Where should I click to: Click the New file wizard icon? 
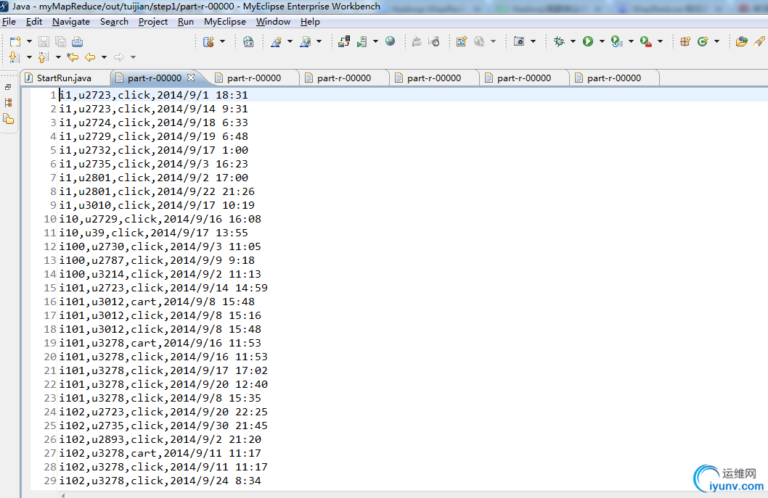[x=16, y=41]
